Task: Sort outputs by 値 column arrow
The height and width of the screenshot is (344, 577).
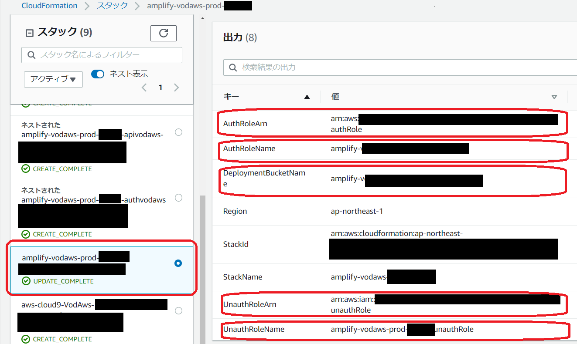Action: point(554,97)
